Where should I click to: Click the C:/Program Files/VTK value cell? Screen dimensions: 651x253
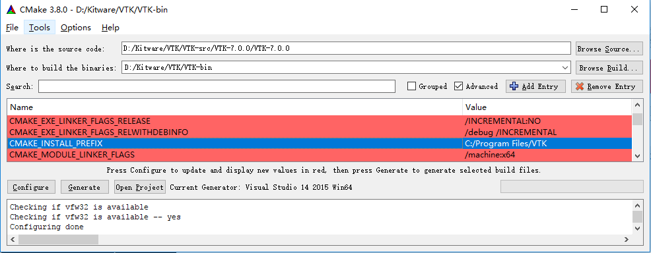(547, 143)
